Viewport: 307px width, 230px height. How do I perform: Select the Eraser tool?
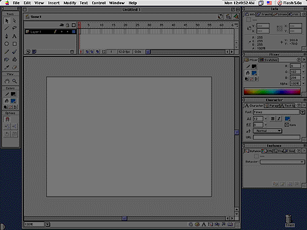[x=14, y=67]
